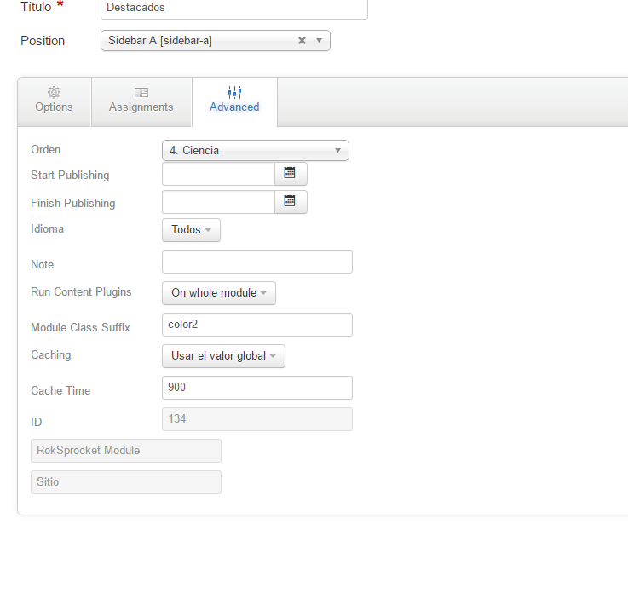Click the Advanced tab sliders icon
The height and width of the screenshot is (599, 628).
point(234,92)
